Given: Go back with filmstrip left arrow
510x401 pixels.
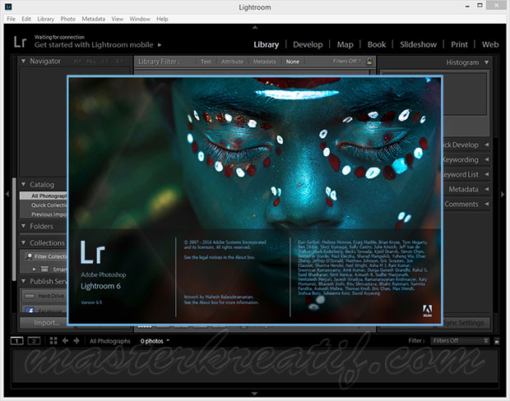Looking at the screenshot, I should pos(65,340).
